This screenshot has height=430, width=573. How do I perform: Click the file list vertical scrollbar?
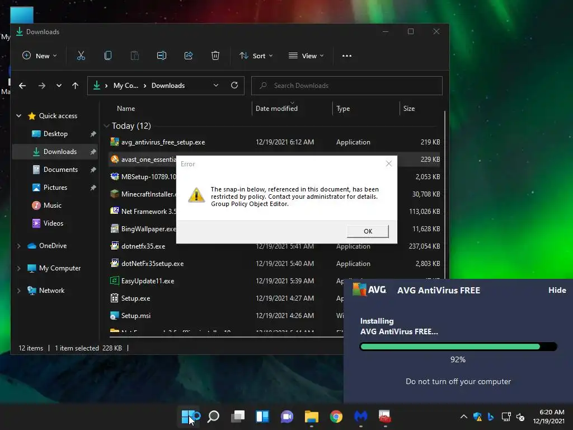pos(445,194)
